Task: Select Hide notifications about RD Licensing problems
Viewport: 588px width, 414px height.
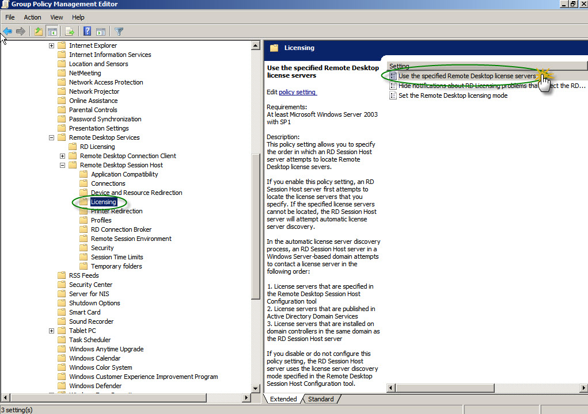Action: tap(492, 86)
